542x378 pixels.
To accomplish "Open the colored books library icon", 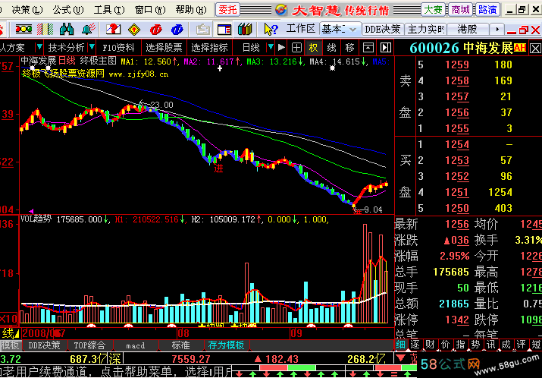I will click(x=245, y=30).
